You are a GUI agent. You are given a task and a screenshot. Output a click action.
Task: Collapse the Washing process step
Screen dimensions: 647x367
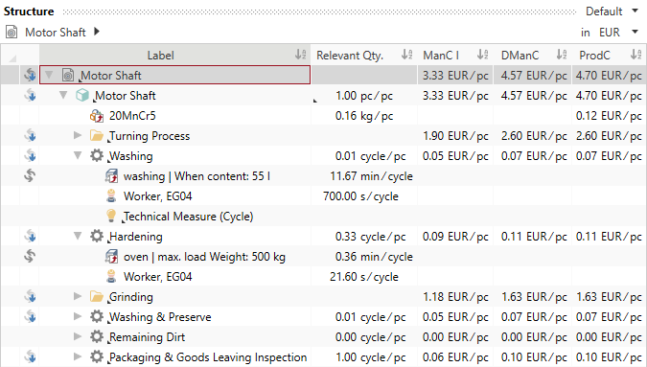78,156
